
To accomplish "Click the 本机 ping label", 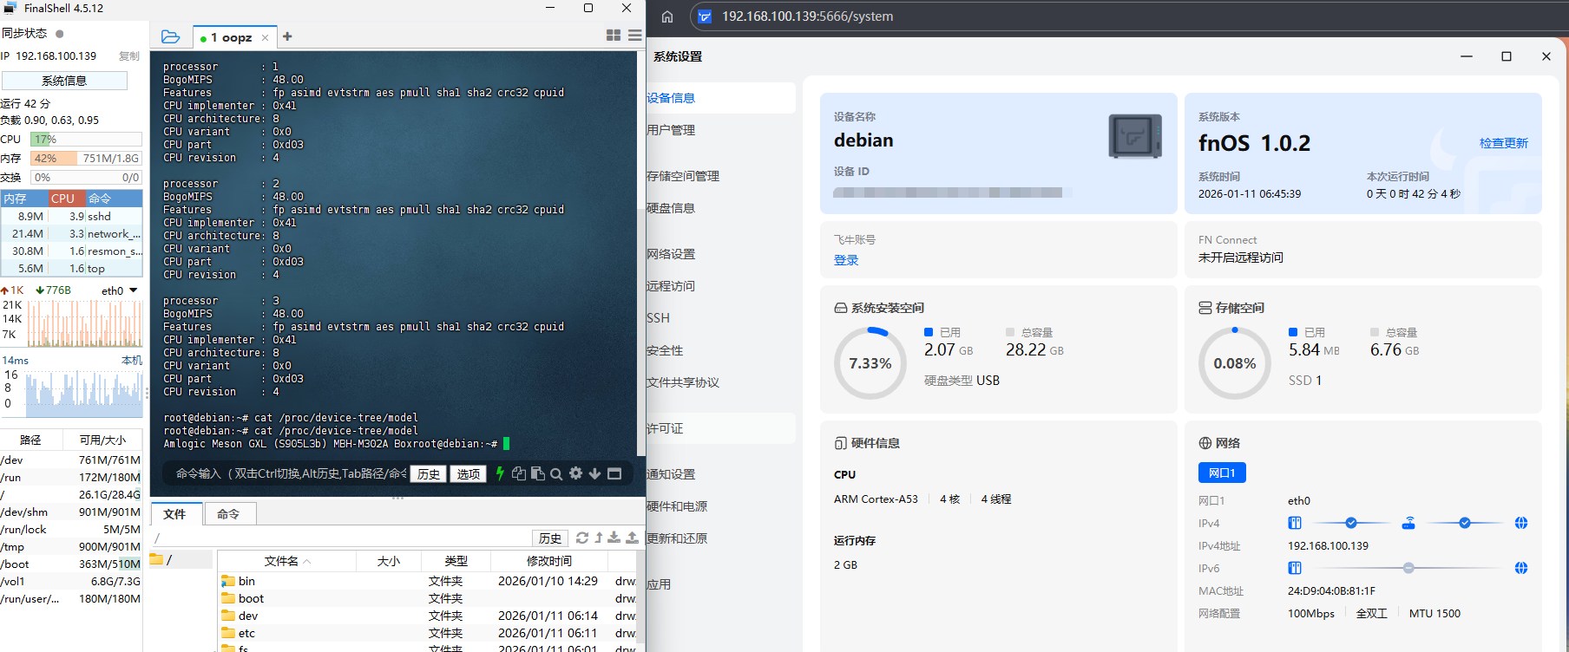I will pos(132,360).
